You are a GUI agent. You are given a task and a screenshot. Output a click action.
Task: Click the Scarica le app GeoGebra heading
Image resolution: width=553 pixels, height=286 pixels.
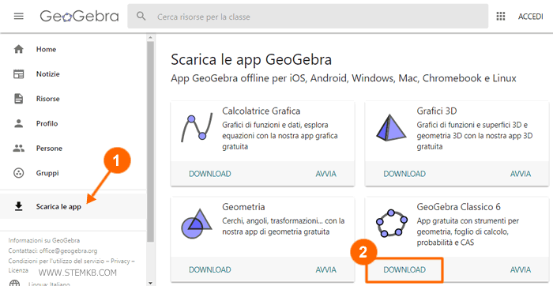(251, 60)
